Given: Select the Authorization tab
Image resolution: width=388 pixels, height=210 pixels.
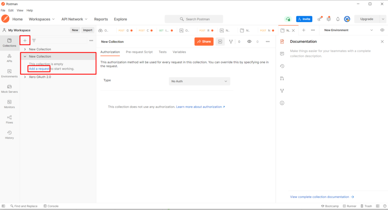Looking at the screenshot, I should (x=110, y=52).
